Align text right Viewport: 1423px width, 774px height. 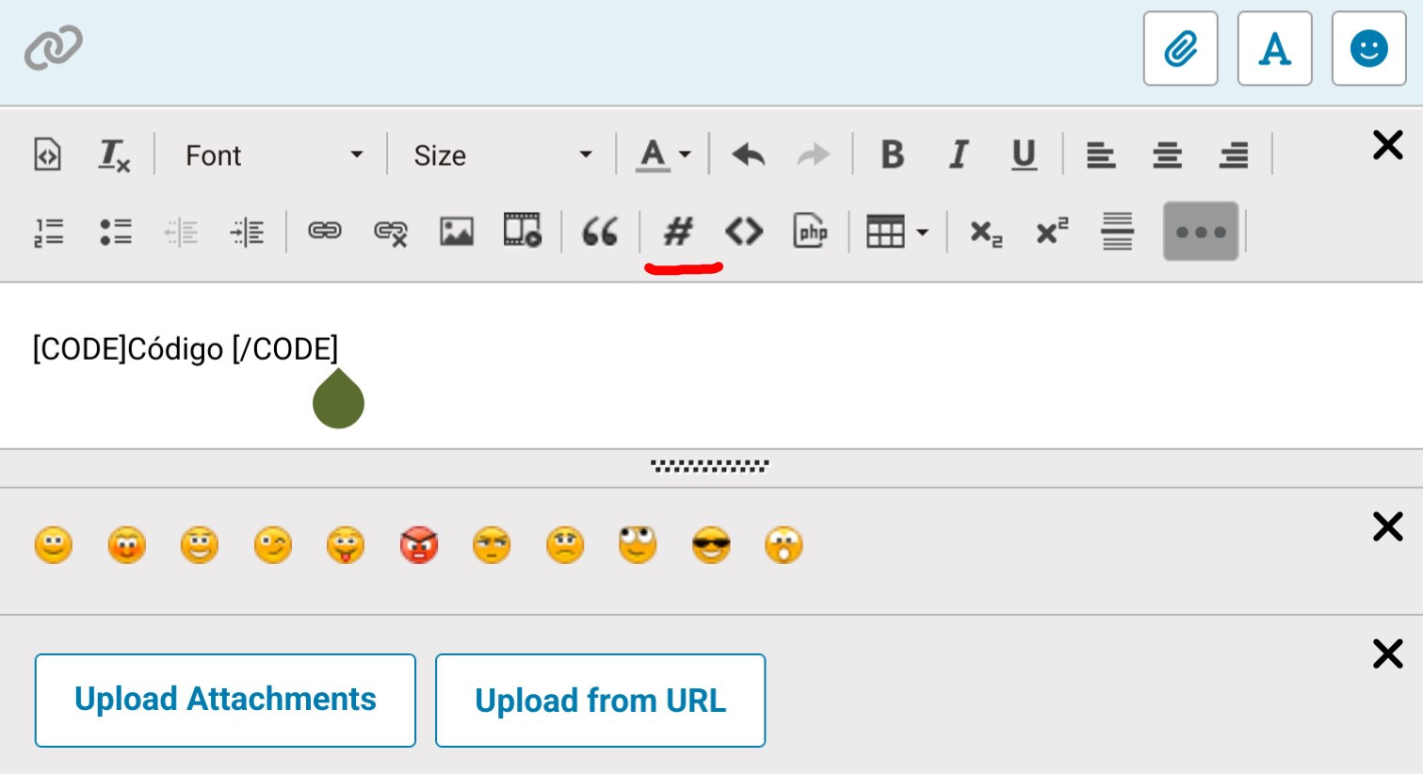tap(1233, 154)
